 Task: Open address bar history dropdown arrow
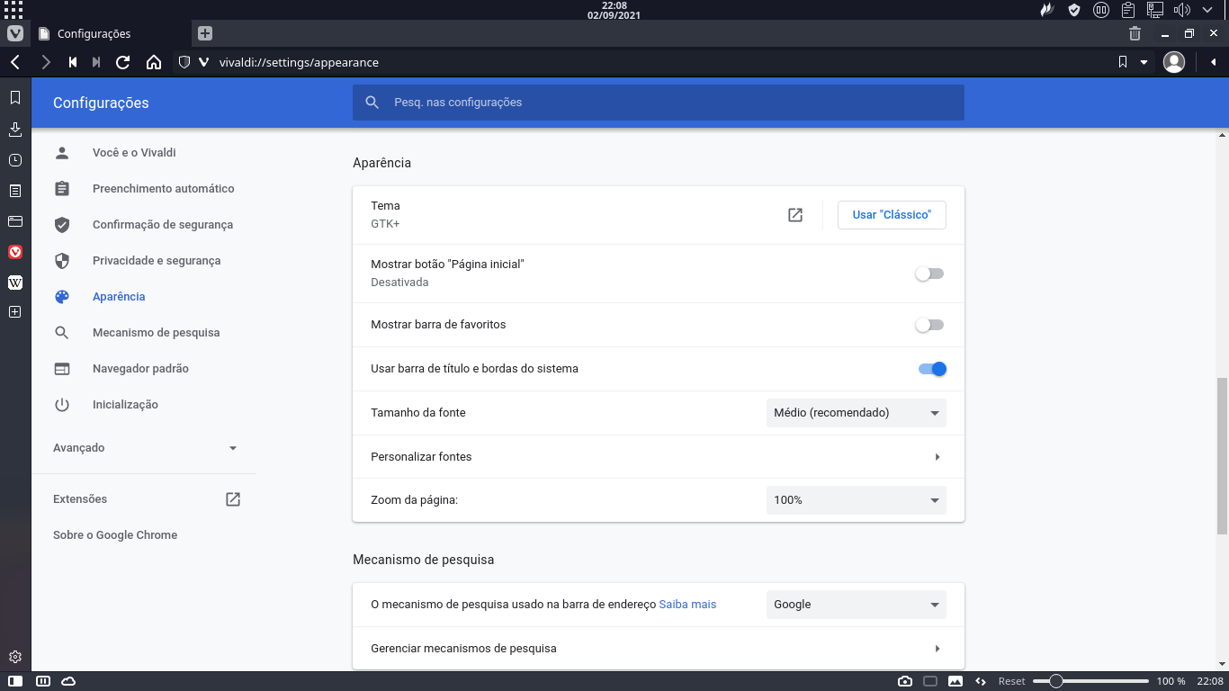click(1144, 62)
